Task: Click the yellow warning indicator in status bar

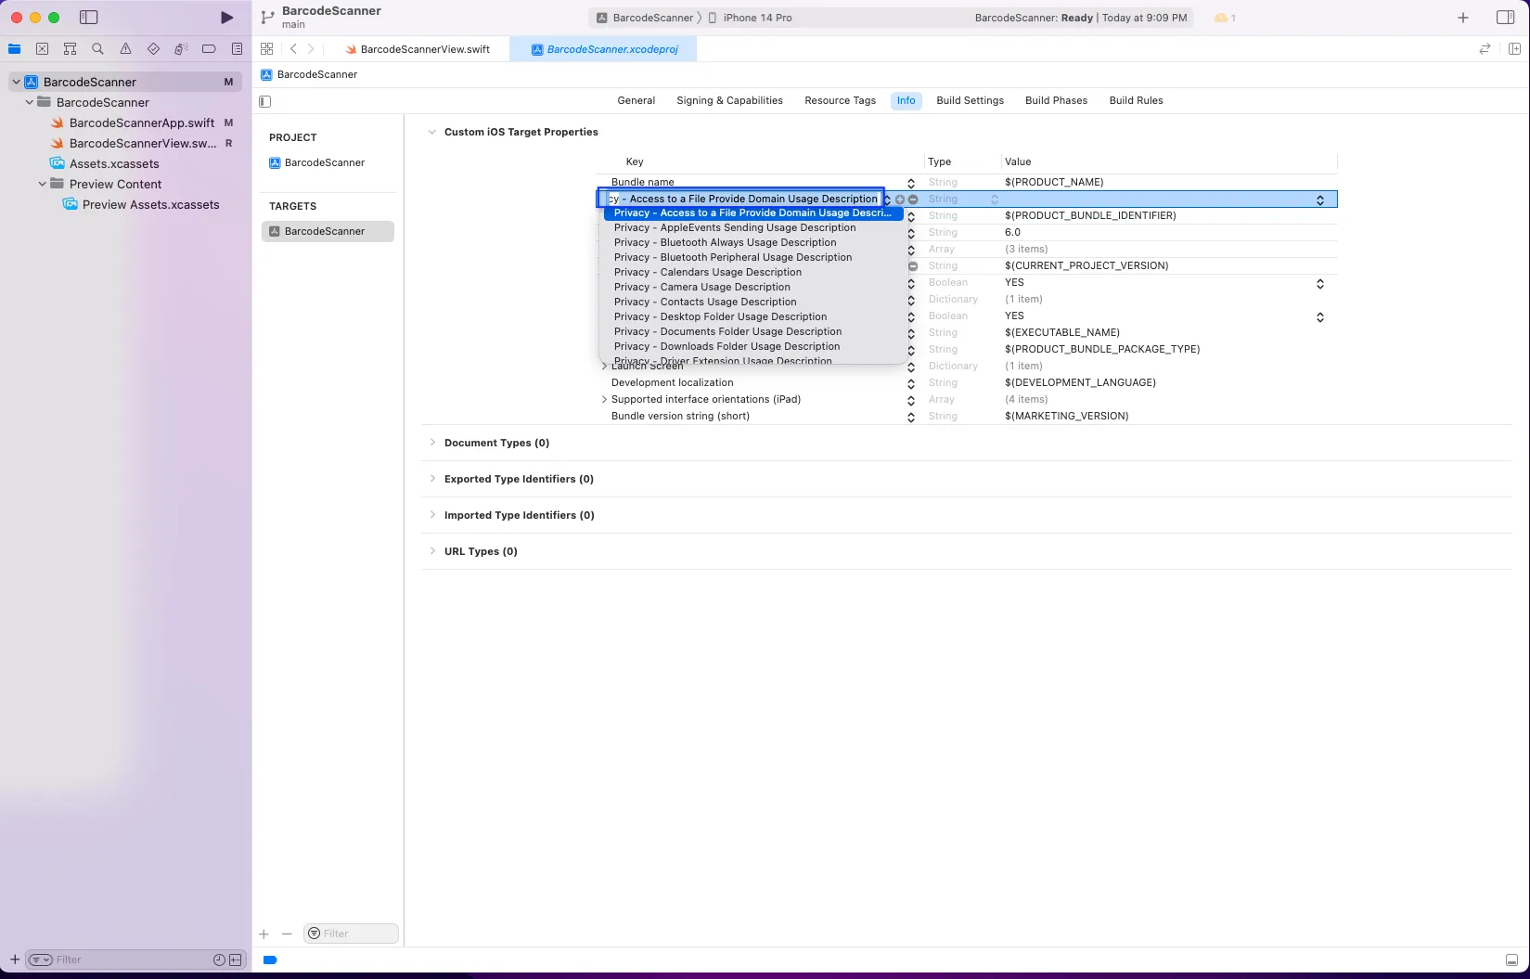Action: point(1225,18)
